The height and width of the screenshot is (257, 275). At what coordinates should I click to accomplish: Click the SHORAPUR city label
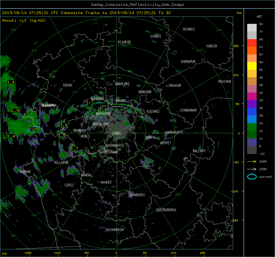[x=188, y=62]
